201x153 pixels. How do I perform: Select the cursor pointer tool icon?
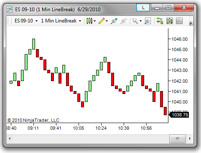coord(135,21)
